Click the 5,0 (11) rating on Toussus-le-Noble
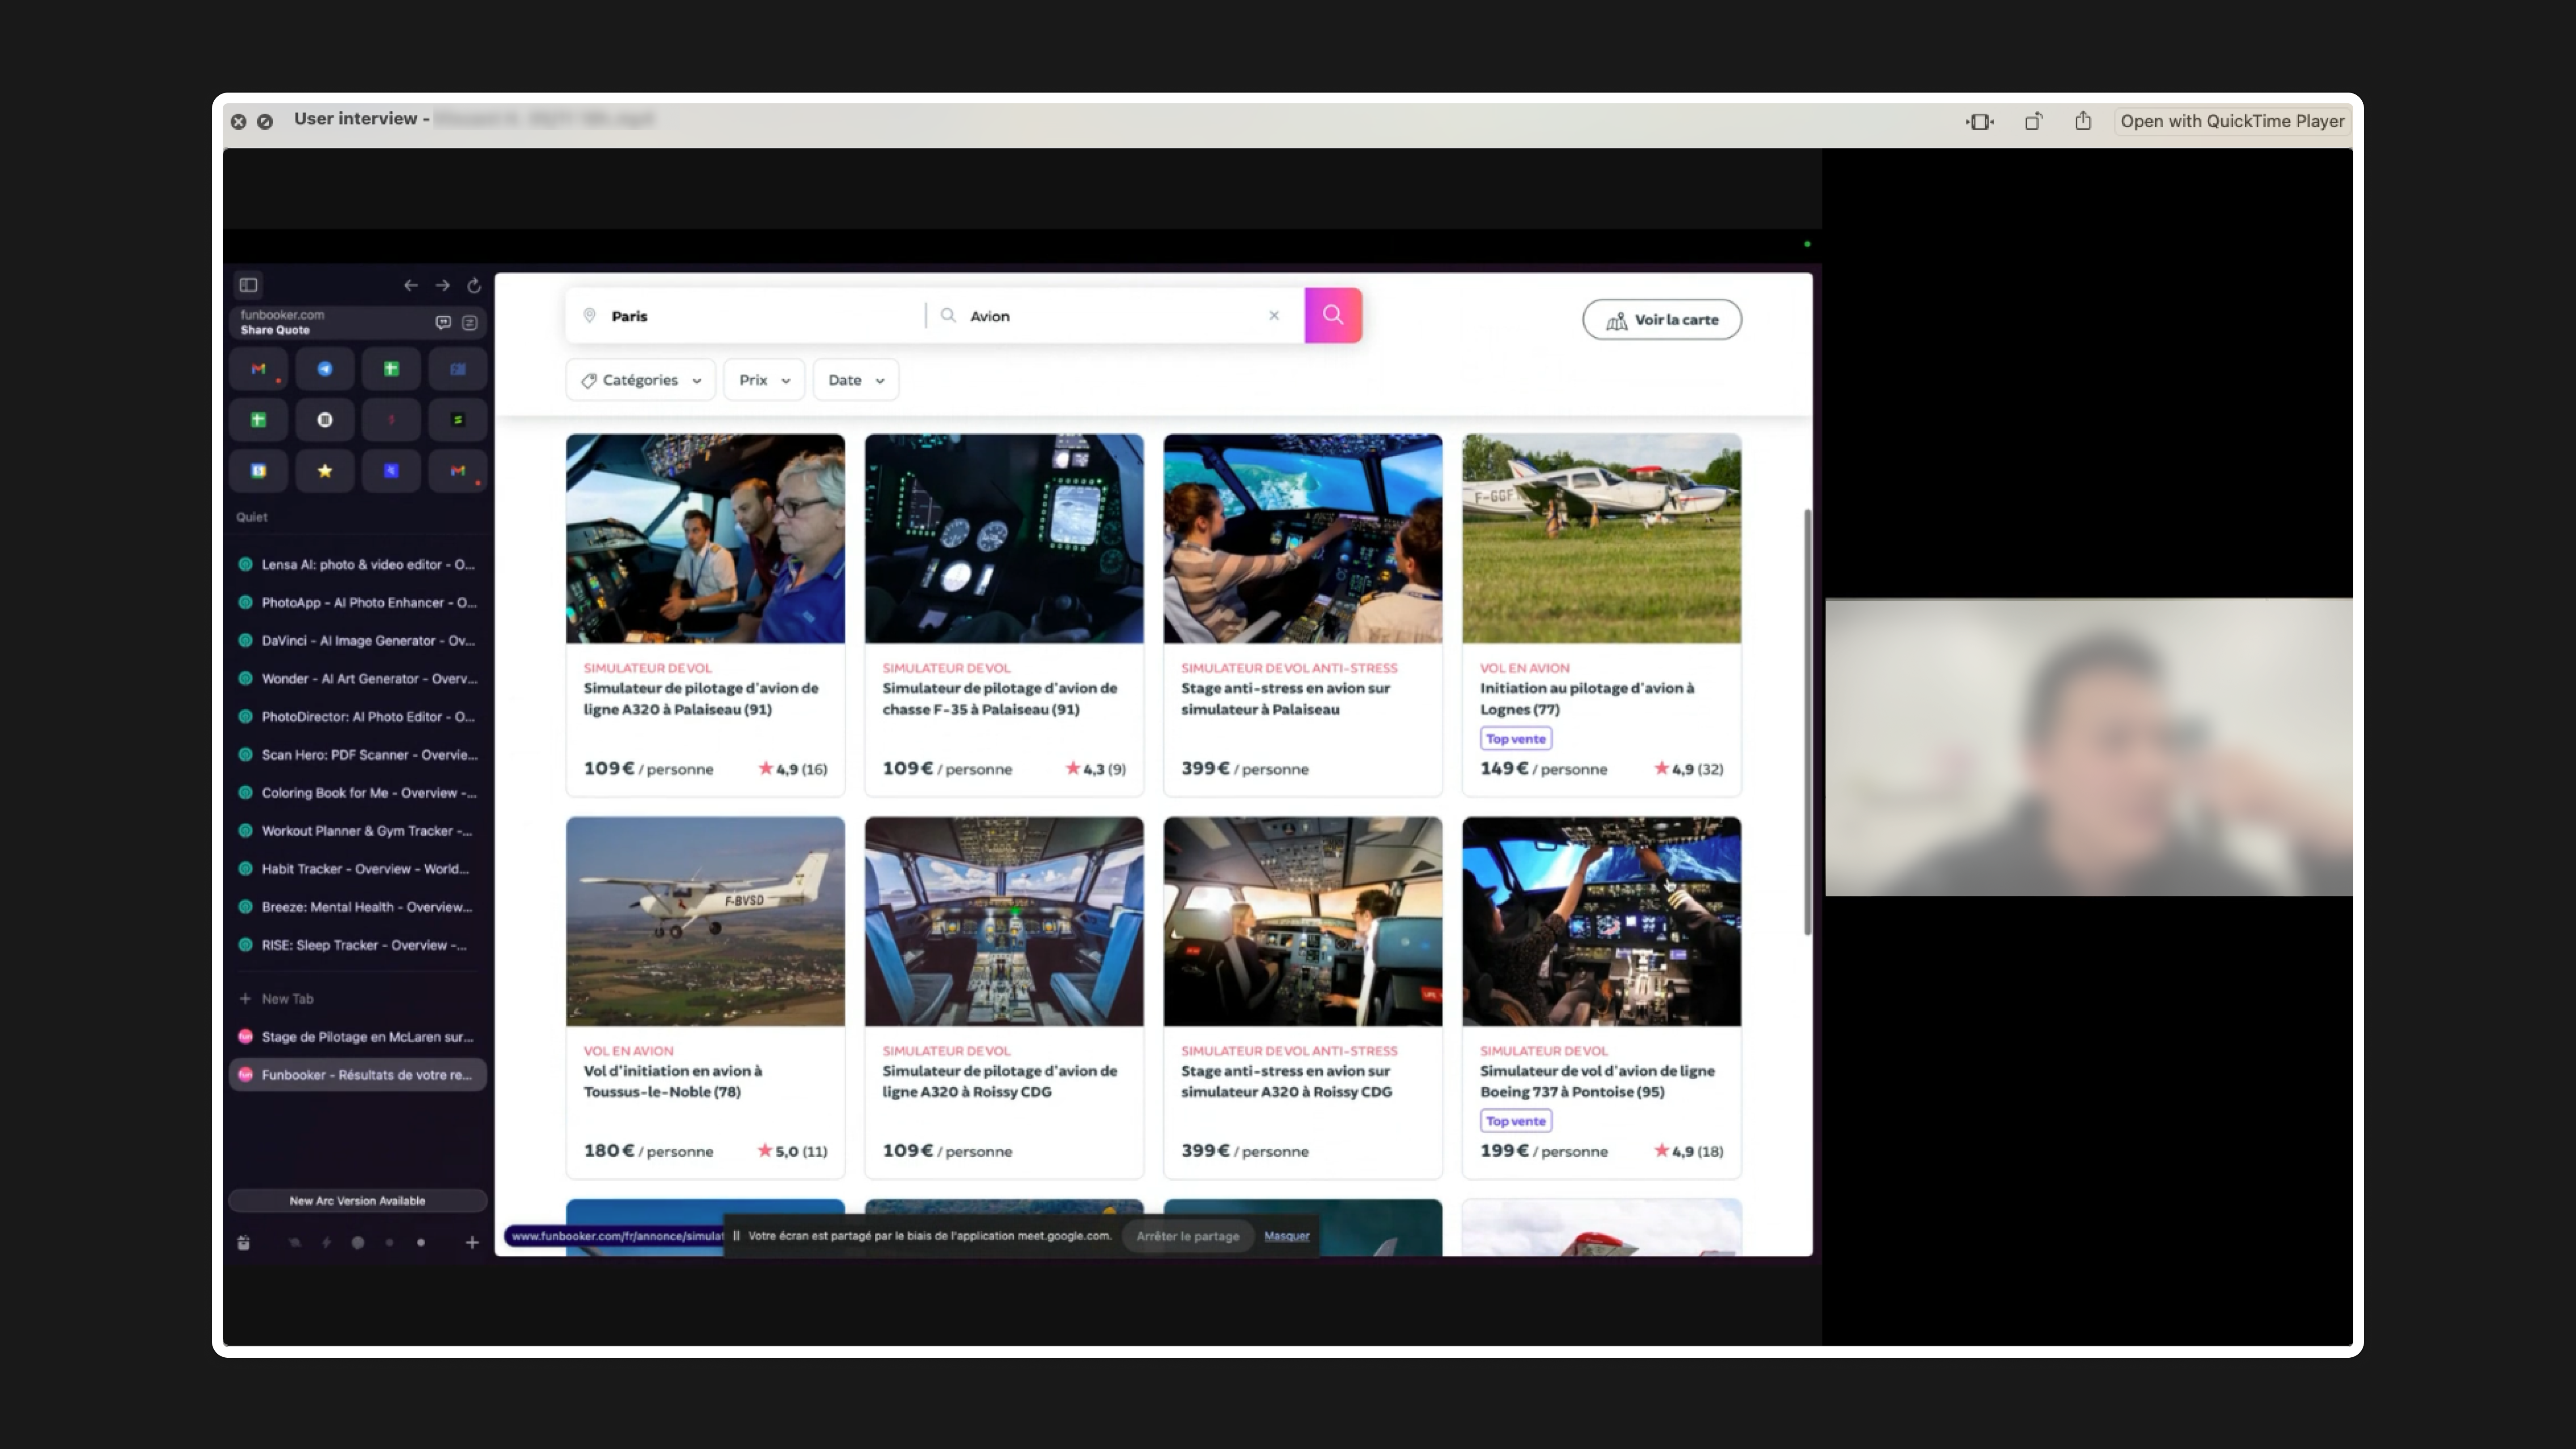Image resolution: width=2576 pixels, height=1449 pixels. (793, 1151)
